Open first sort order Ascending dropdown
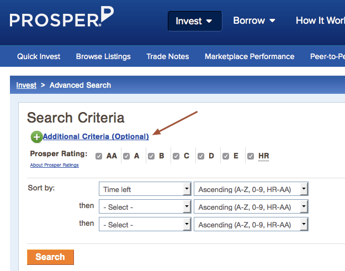Screen dimensions: 345x271 coord(251,189)
